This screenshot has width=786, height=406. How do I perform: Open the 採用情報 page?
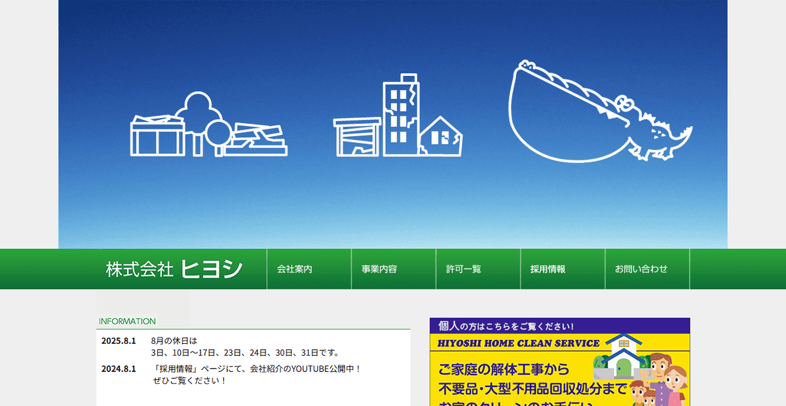click(546, 268)
